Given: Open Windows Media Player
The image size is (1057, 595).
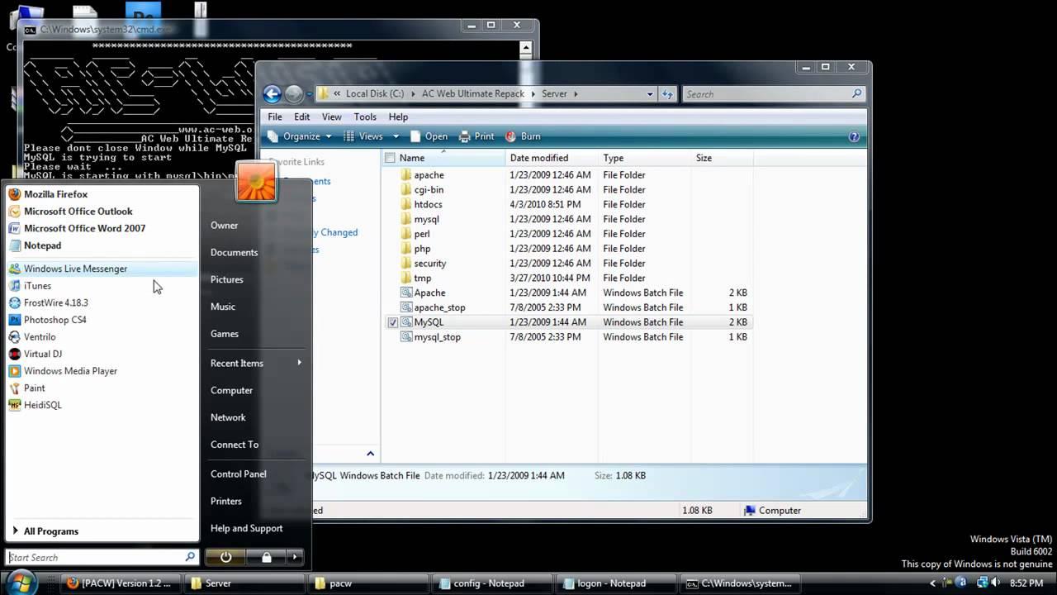Looking at the screenshot, I should [x=102, y=371].
